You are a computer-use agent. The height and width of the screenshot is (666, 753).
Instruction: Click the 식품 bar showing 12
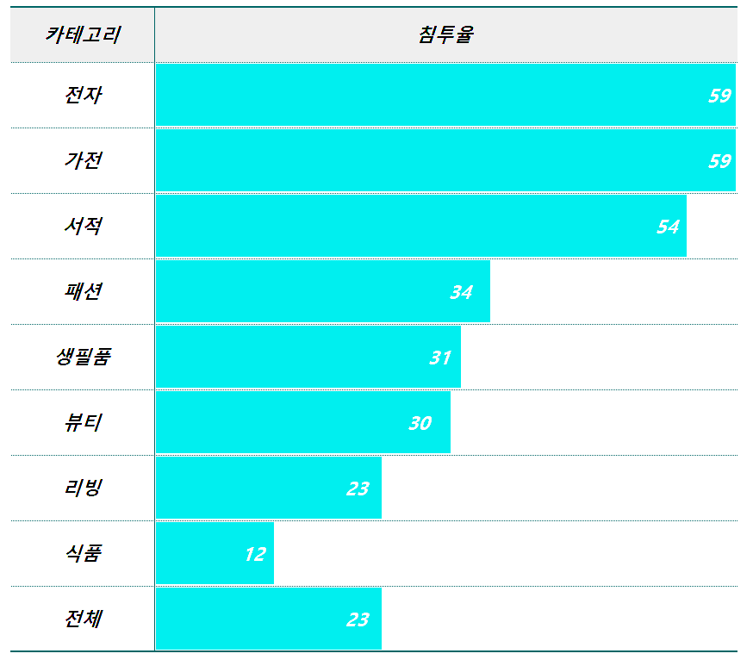pos(215,553)
